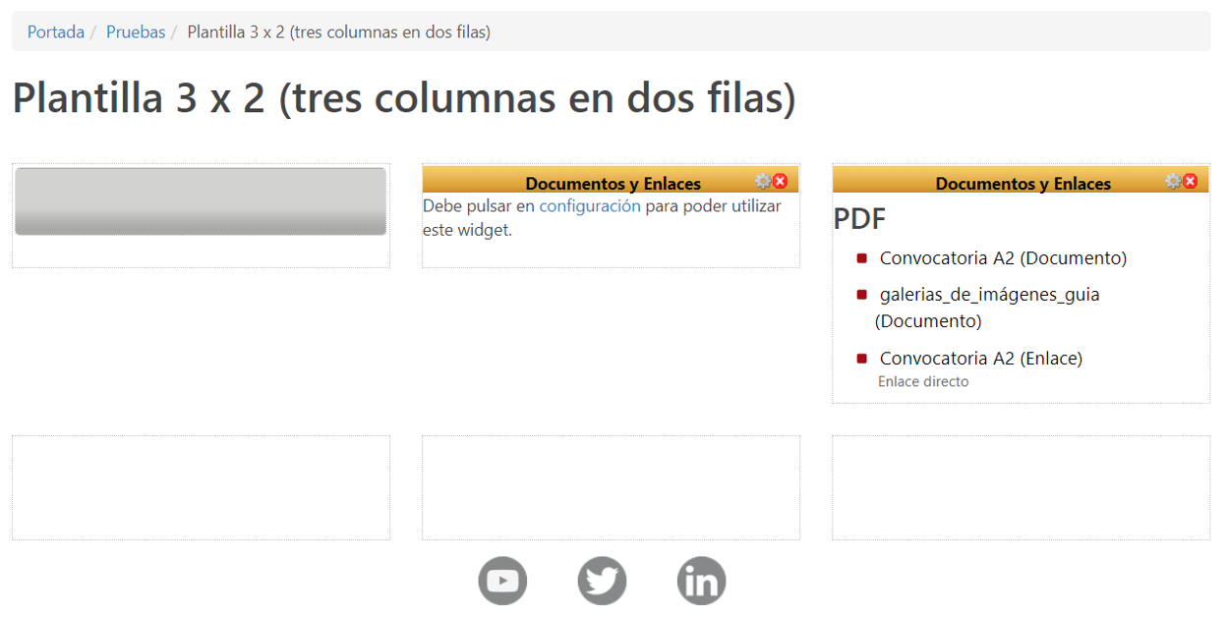Open settings gear of the middle Documentos widget
Screen dimensions: 1228x618
pyautogui.click(x=763, y=182)
